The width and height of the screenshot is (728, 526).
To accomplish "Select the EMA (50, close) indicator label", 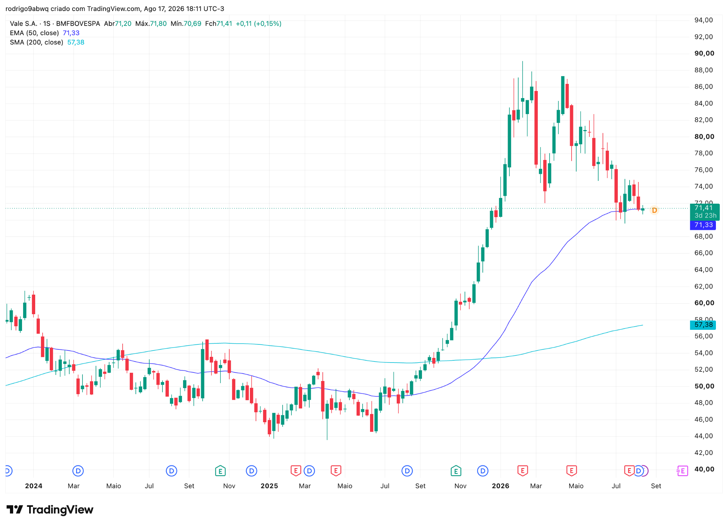I will tap(34, 33).
